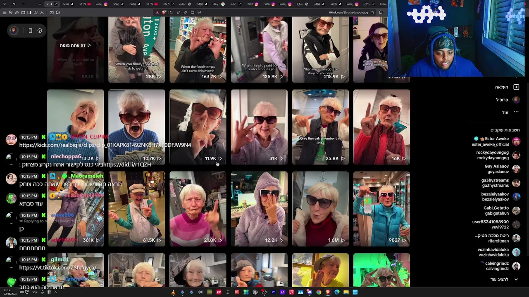Click the music note icon in browser toolbar
The width and height of the screenshot is (529, 297).
(36, 12)
